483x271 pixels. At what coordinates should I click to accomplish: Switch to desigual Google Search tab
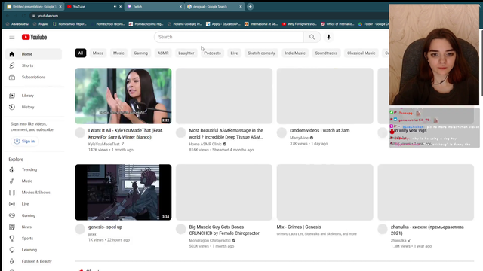[214, 7]
